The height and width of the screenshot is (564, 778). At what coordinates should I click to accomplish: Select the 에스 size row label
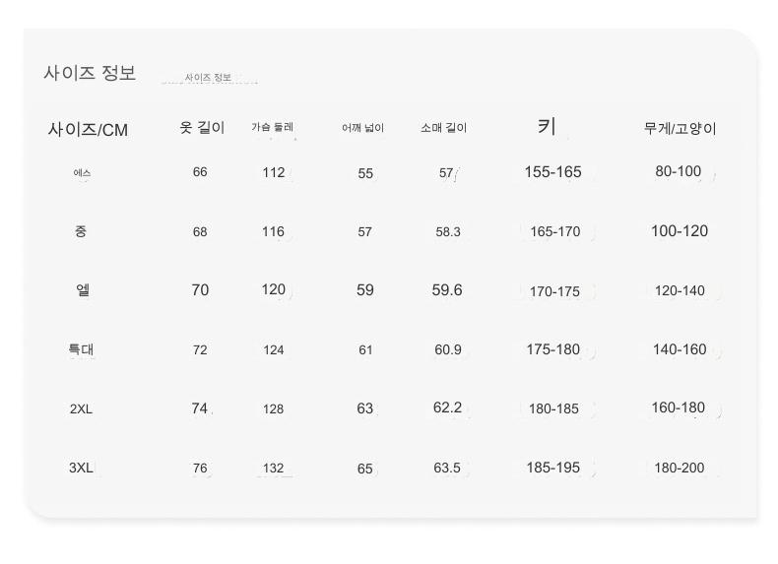(x=82, y=173)
